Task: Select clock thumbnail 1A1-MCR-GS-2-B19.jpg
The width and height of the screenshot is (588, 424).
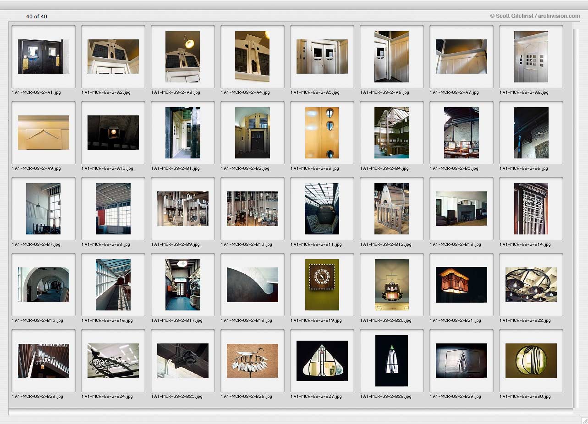Action: coord(322,285)
